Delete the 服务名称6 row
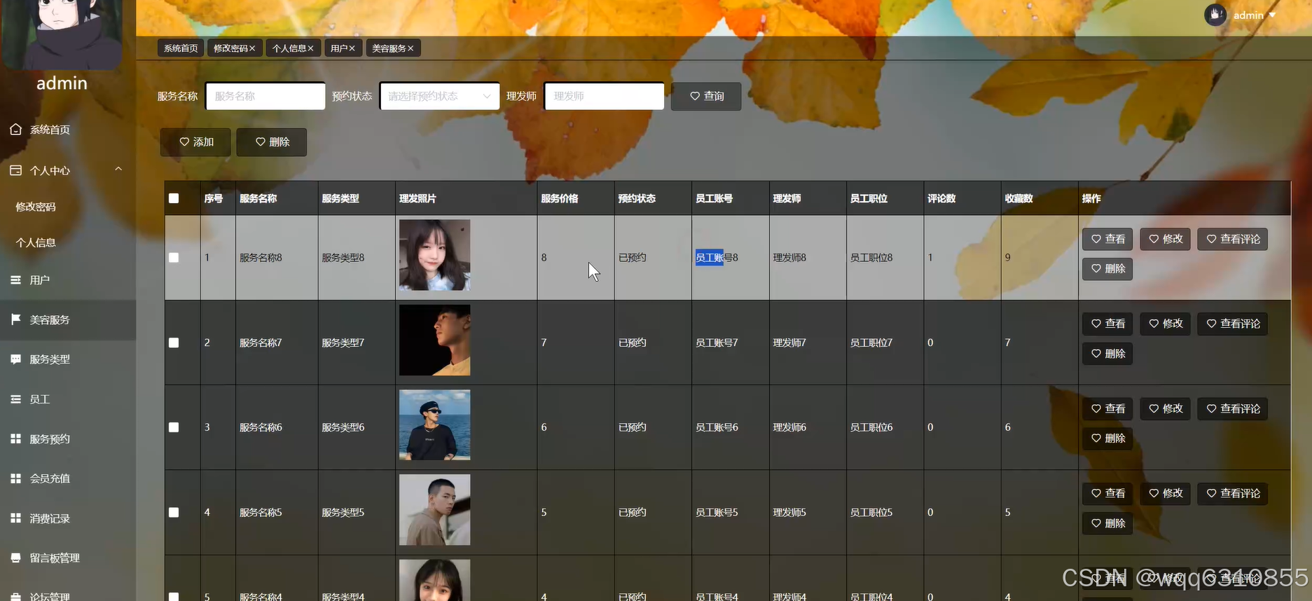Viewport: 1312px width, 601px height. coord(1107,438)
